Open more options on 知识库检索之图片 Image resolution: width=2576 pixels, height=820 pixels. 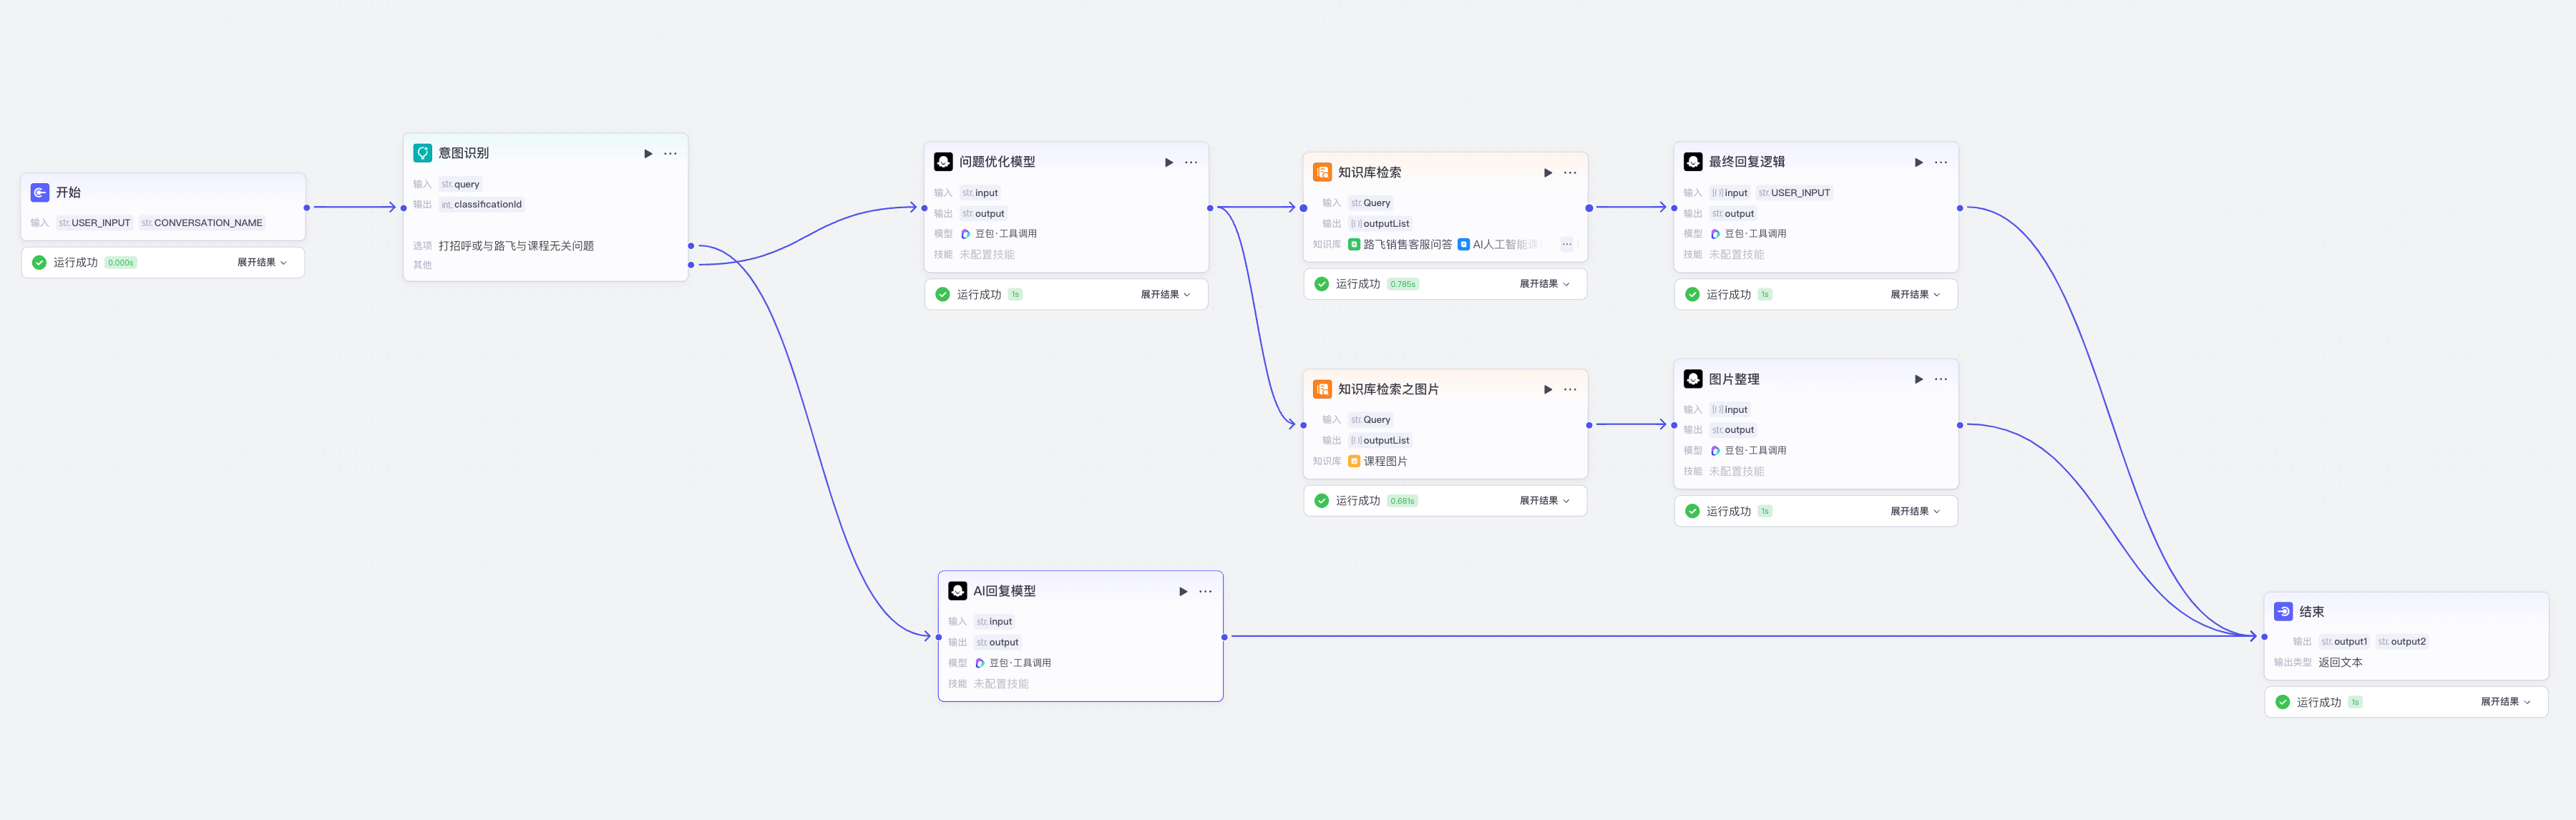click(1570, 389)
